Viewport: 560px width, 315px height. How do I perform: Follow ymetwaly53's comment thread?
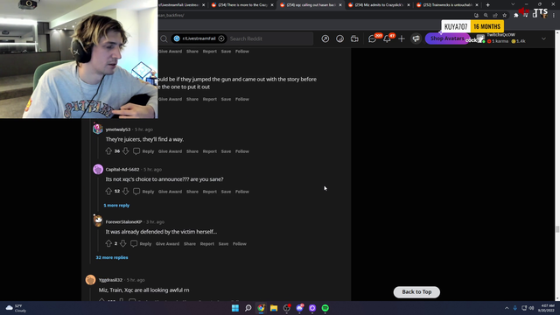242,151
